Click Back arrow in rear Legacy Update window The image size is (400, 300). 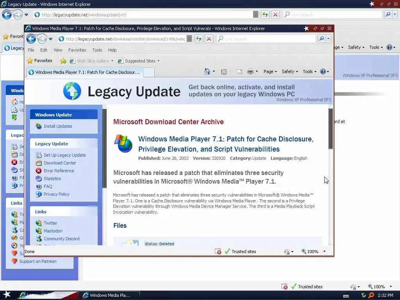pyautogui.click(x=7, y=14)
